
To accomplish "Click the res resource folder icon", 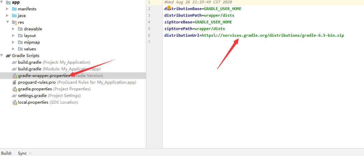I will point(14,22).
